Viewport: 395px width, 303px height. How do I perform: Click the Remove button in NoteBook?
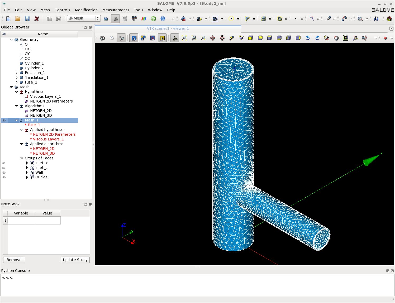coord(14,260)
